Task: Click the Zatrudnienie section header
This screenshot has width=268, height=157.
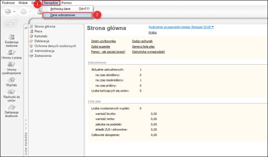Action: [x=97, y=63]
